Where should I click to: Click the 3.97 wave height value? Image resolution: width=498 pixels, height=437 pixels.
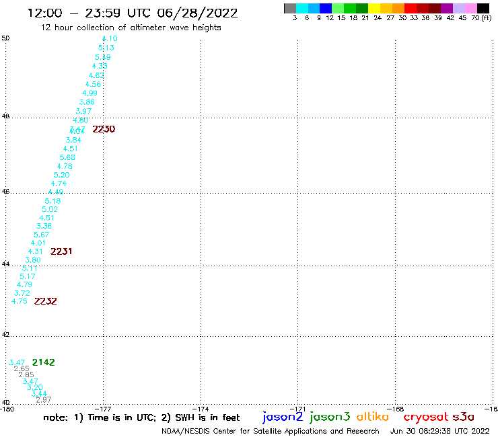point(84,112)
